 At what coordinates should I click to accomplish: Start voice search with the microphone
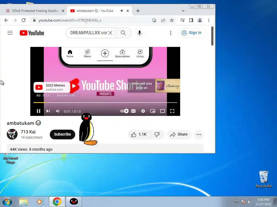coord(140,33)
